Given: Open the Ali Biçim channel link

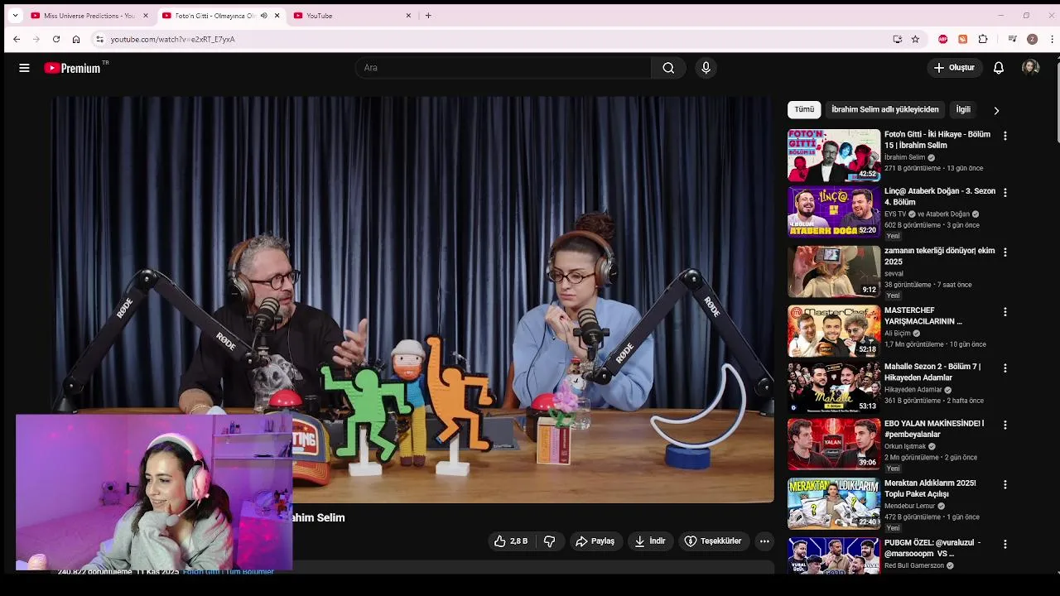Looking at the screenshot, I should click(897, 334).
